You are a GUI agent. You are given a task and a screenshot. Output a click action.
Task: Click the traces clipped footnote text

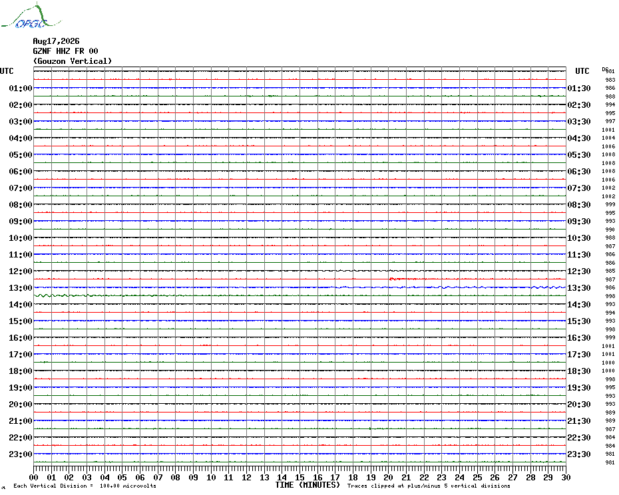coord(429,486)
